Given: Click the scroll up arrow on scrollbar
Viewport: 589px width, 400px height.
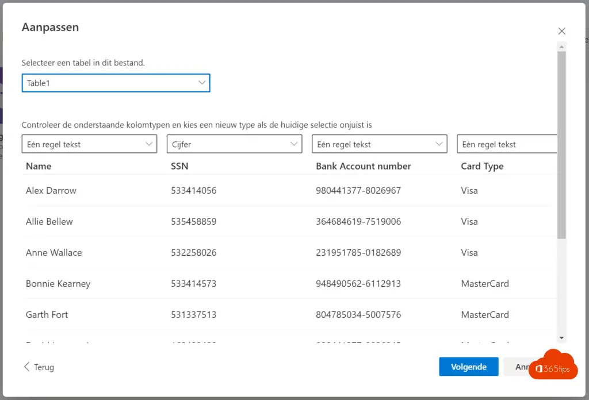Looking at the screenshot, I should pos(562,46).
